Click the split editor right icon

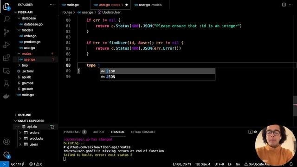pos(284,5)
